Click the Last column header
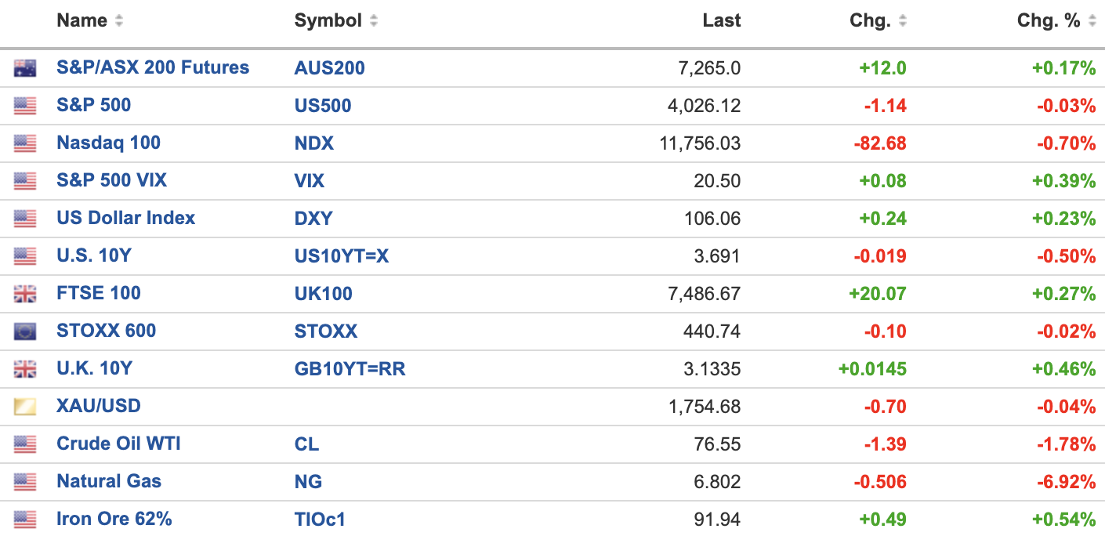 721,21
